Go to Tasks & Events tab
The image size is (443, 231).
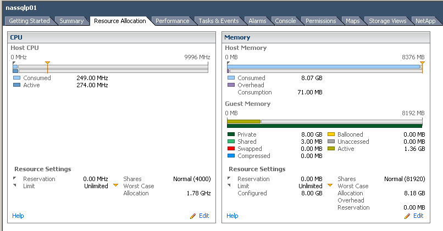[219, 21]
